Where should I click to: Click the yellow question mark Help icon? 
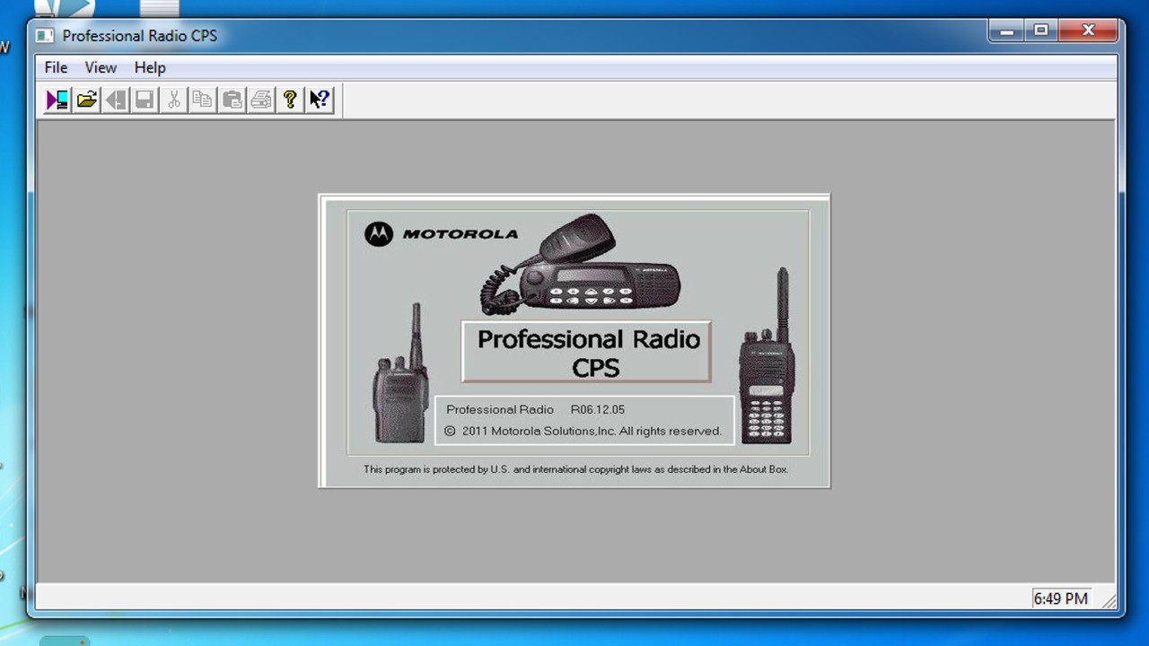pos(290,100)
